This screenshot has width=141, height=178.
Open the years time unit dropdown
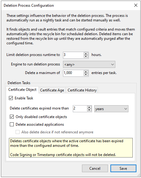(111, 109)
